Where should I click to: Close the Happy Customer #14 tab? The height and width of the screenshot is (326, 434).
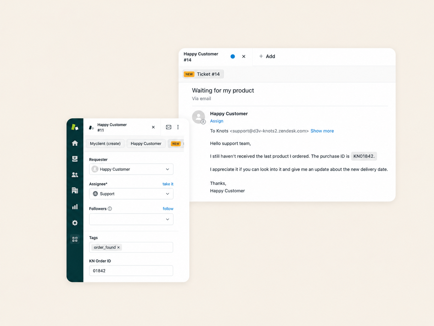(244, 56)
